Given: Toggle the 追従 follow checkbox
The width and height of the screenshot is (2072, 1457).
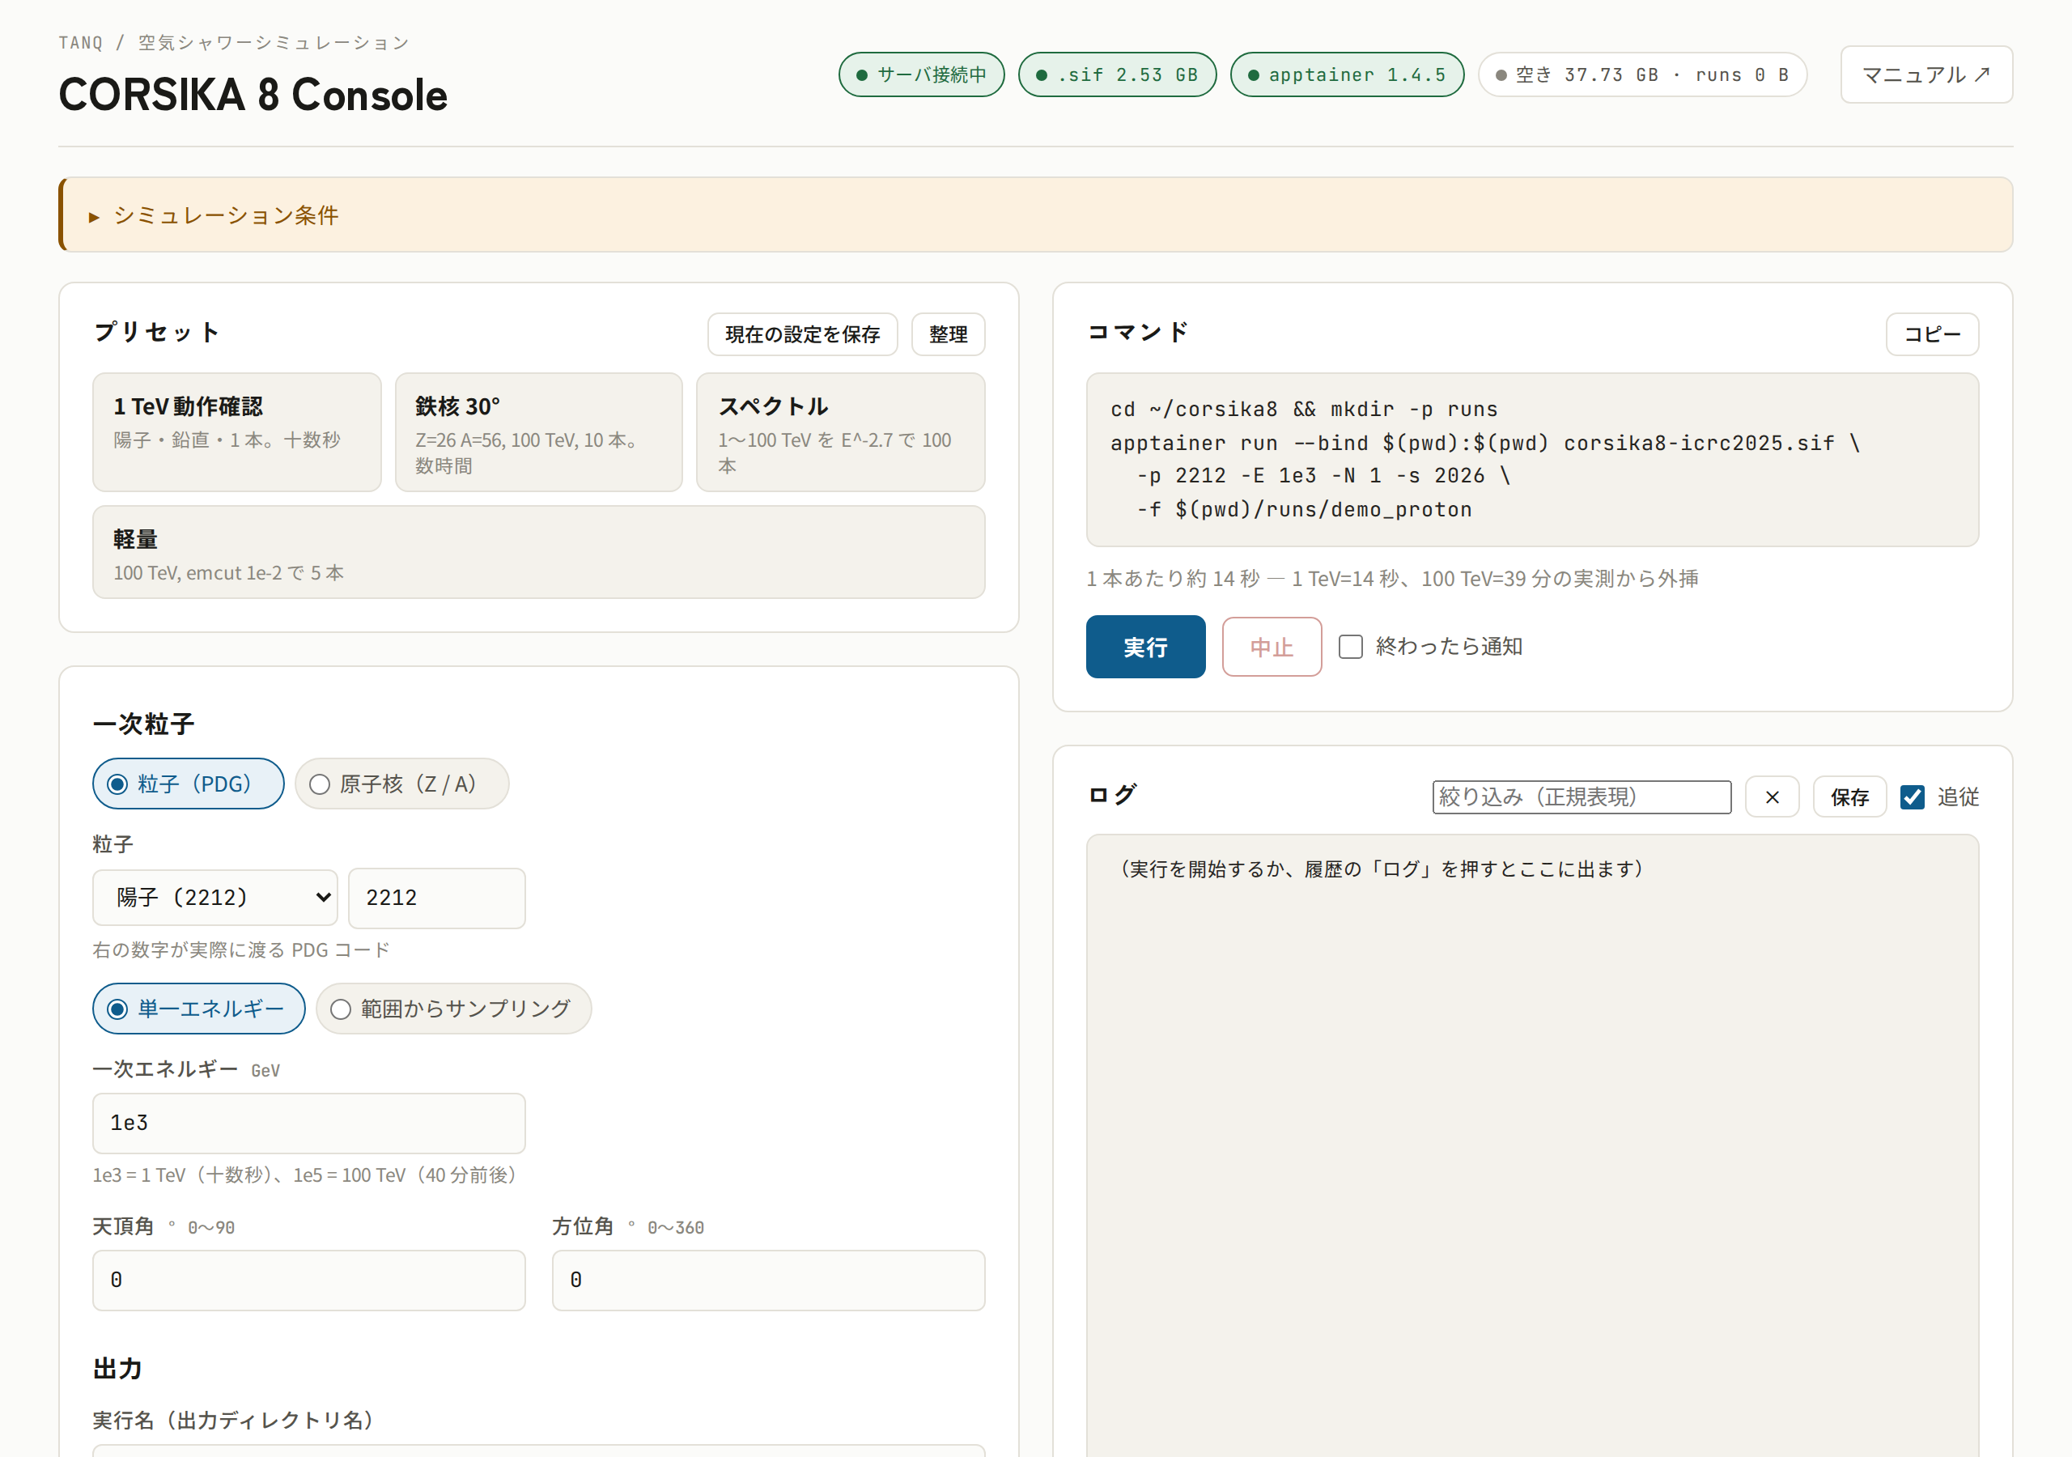Looking at the screenshot, I should tap(1913, 797).
